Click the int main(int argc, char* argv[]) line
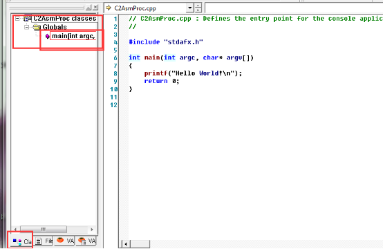This screenshot has height=249, width=383. pyautogui.click(x=192, y=57)
